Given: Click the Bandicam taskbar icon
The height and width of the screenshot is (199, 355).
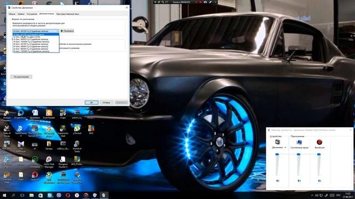Looking at the screenshot, I should [x=86, y=195].
